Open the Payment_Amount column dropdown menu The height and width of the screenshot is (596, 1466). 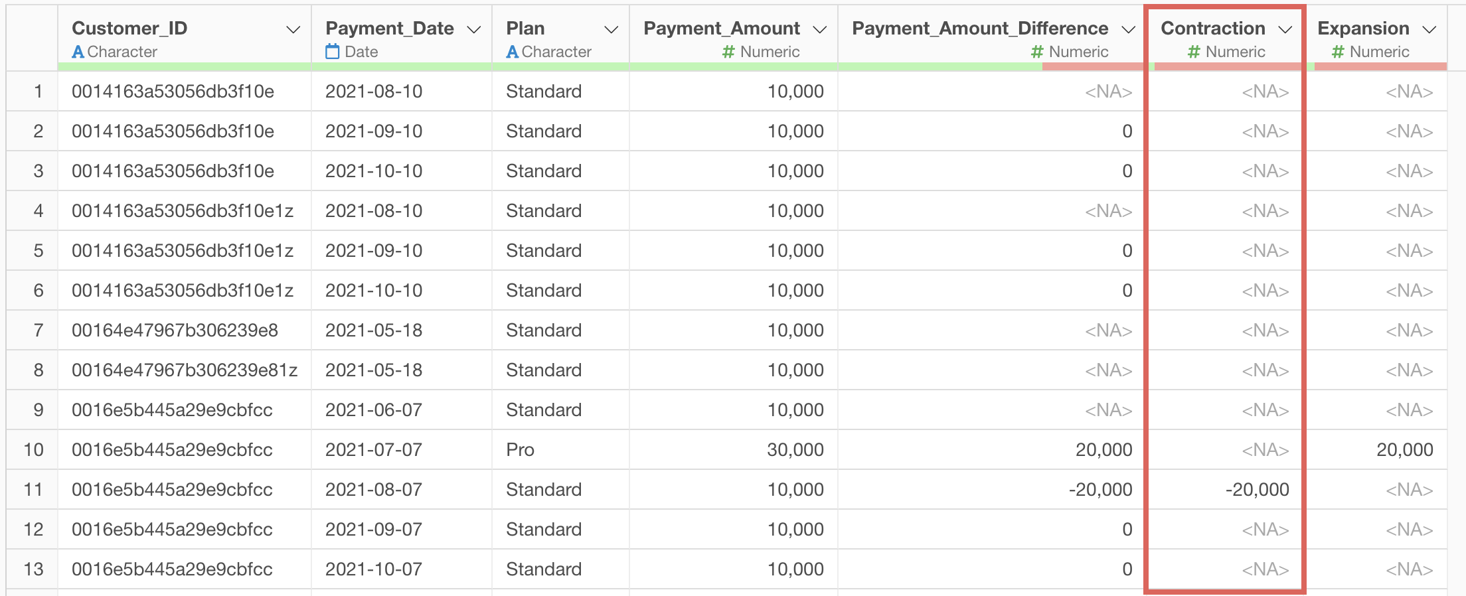[x=819, y=30]
